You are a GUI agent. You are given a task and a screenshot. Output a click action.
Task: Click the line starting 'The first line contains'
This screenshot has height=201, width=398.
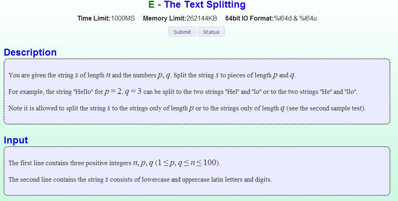[x=114, y=163]
